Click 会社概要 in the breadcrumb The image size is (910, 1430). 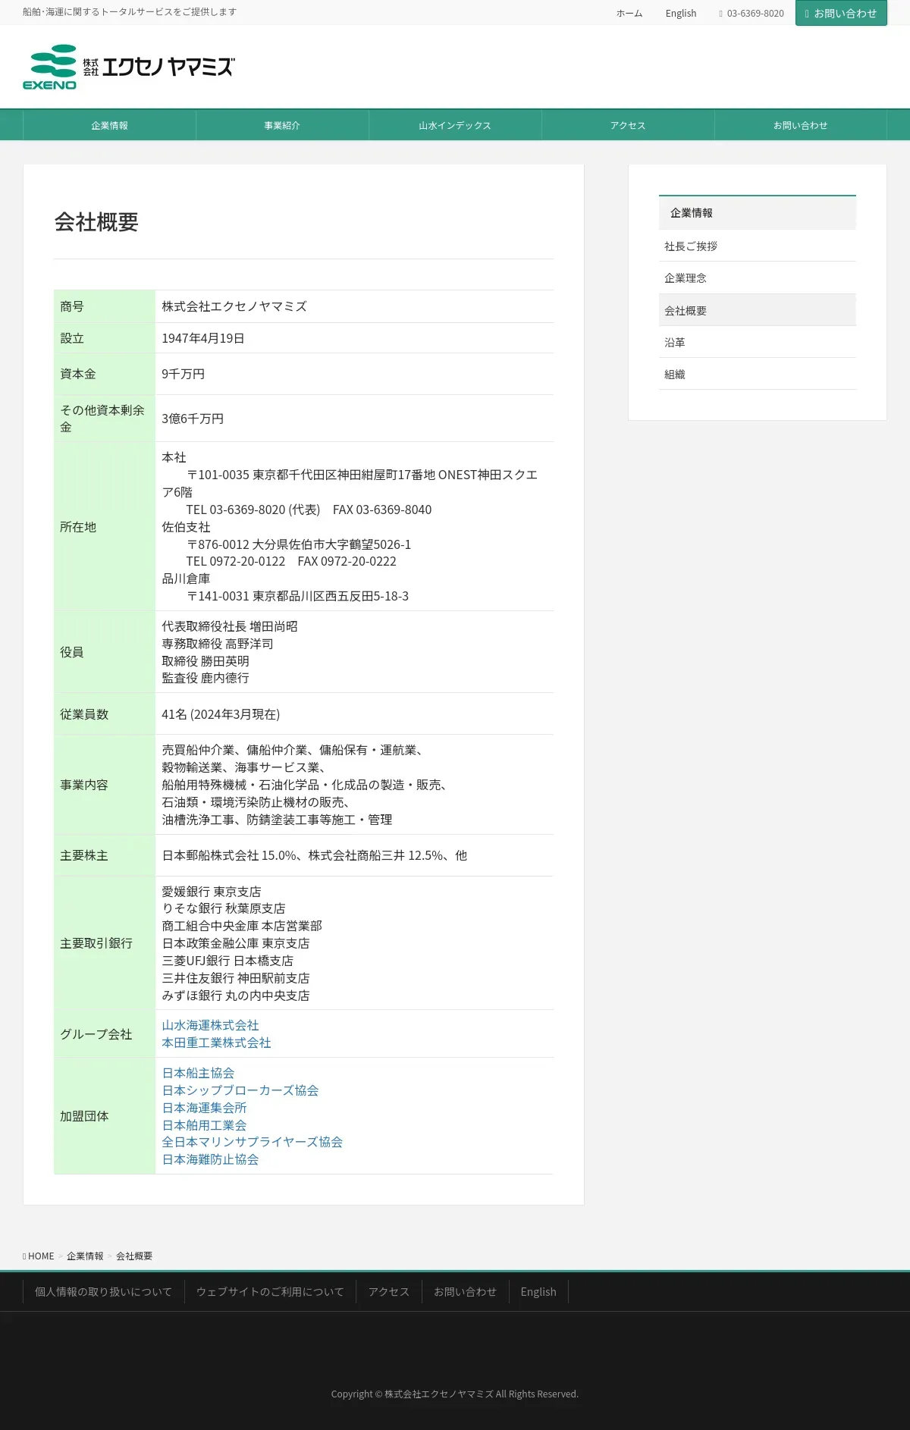[x=134, y=1256]
